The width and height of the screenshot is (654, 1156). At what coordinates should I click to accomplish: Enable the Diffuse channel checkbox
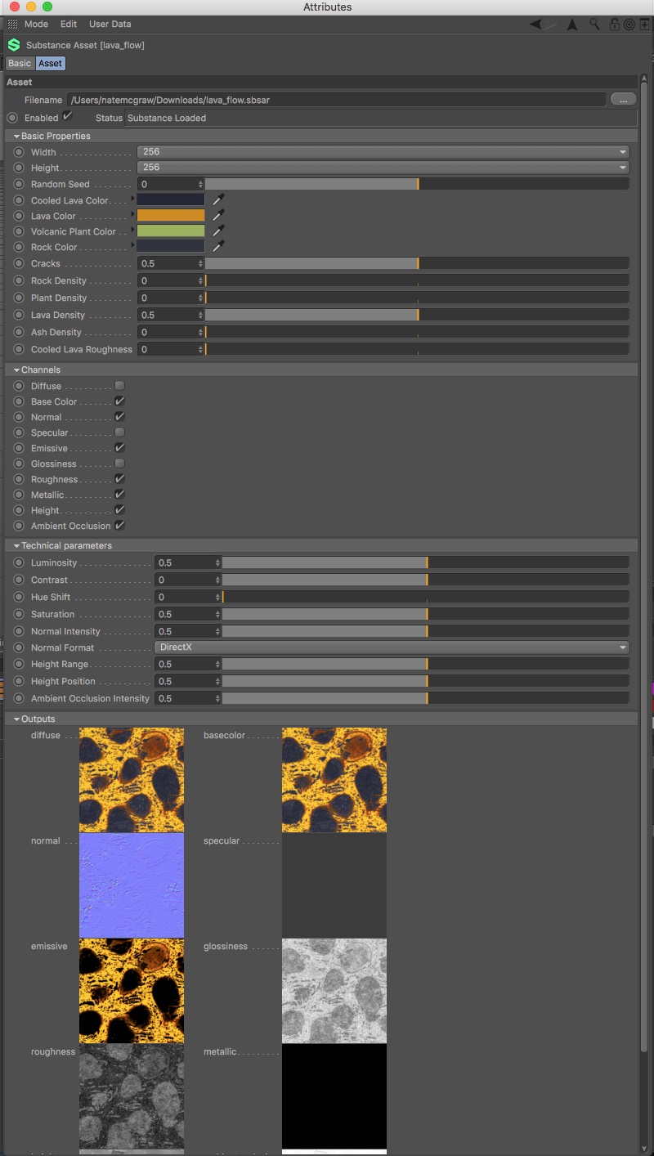click(119, 385)
